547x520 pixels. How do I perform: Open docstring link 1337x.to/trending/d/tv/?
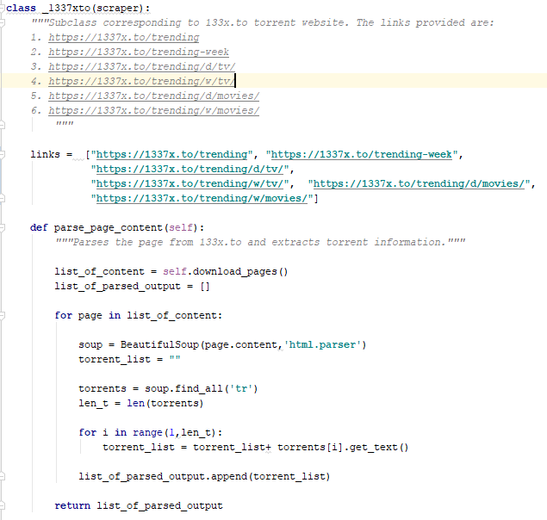click(x=141, y=66)
